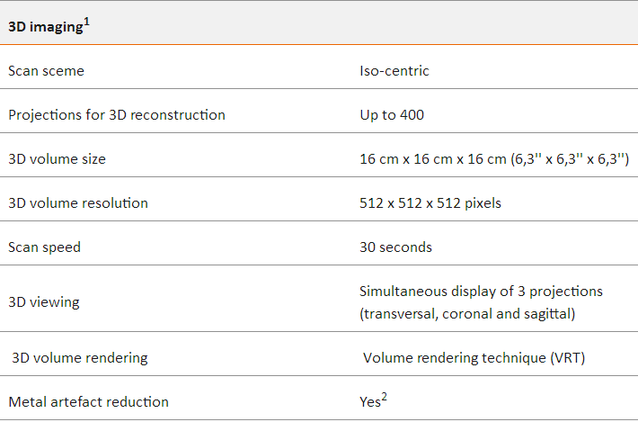
Task: Select the "30 seconds" value
Action: coord(395,247)
